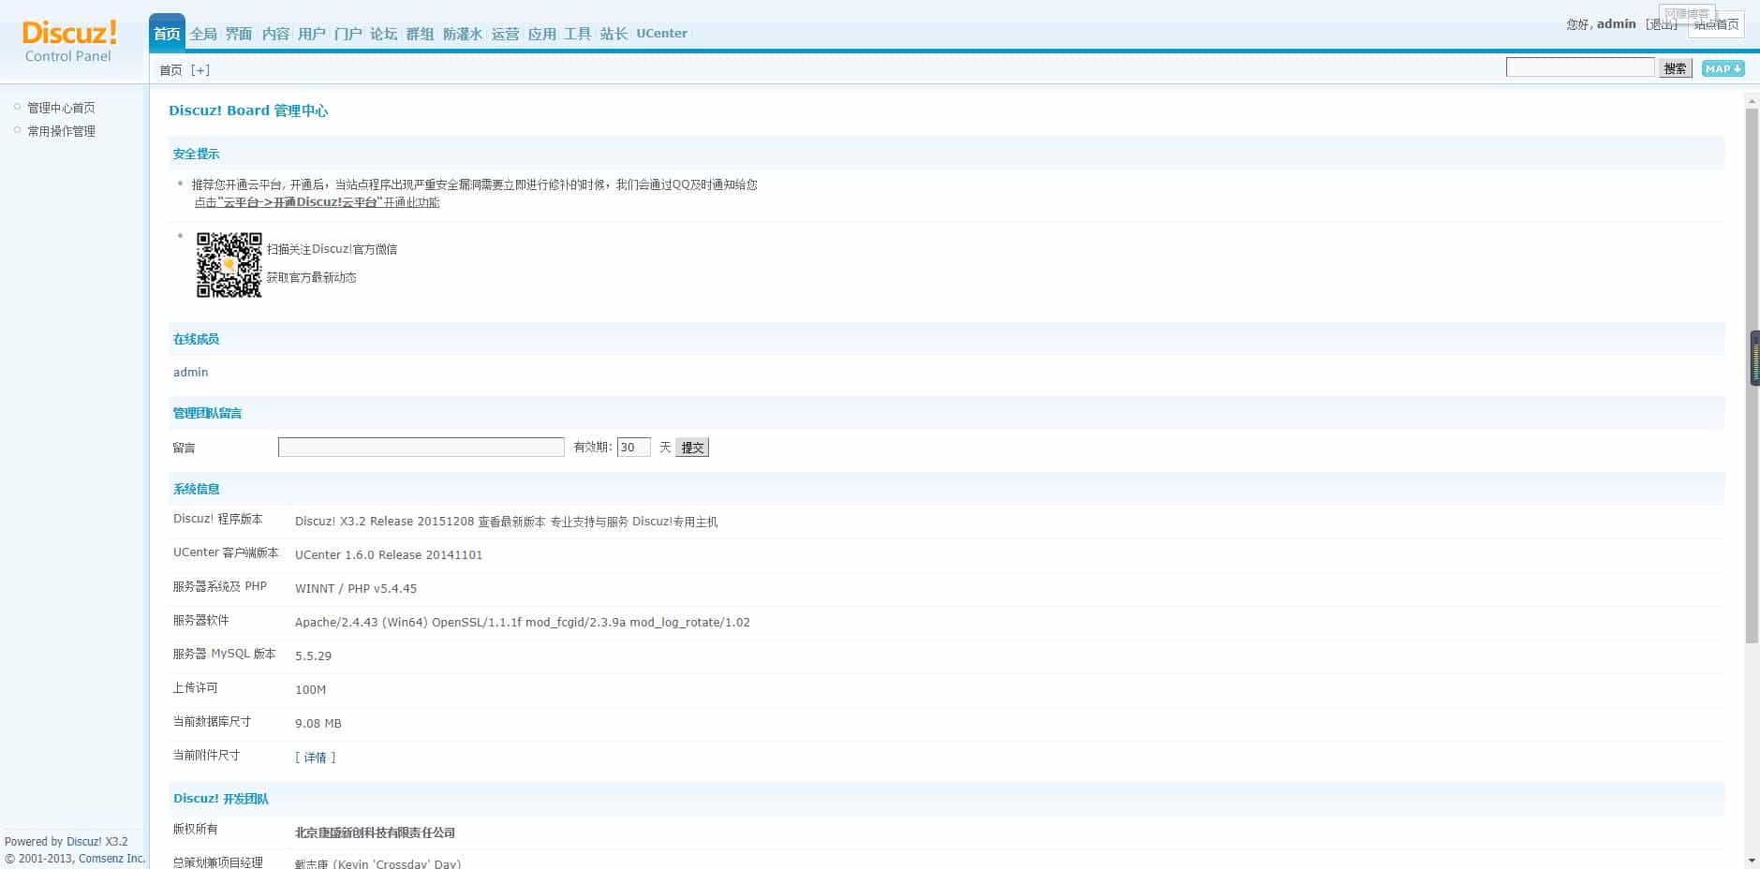
Task: Open the 开通Discuz!云平台 link
Action: click(x=317, y=202)
